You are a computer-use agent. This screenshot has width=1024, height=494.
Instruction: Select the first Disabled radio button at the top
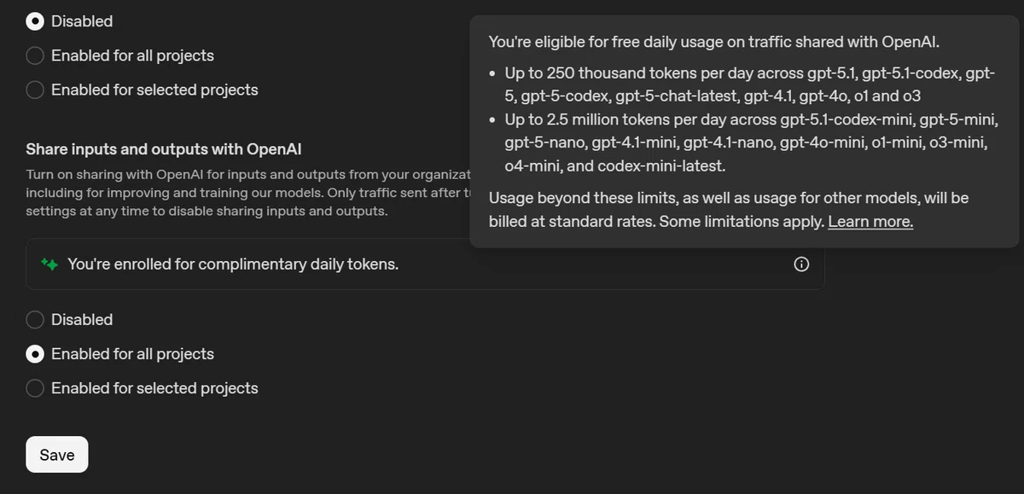(35, 21)
